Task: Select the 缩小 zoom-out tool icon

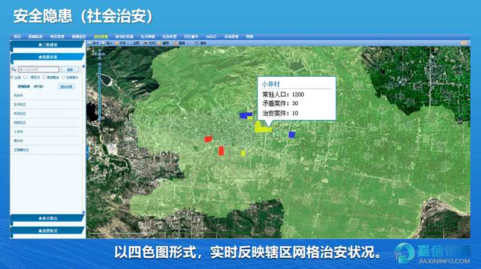Action: 103,43
